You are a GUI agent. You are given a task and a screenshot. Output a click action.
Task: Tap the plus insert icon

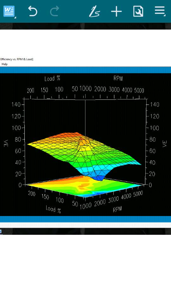[x=116, y=11]
